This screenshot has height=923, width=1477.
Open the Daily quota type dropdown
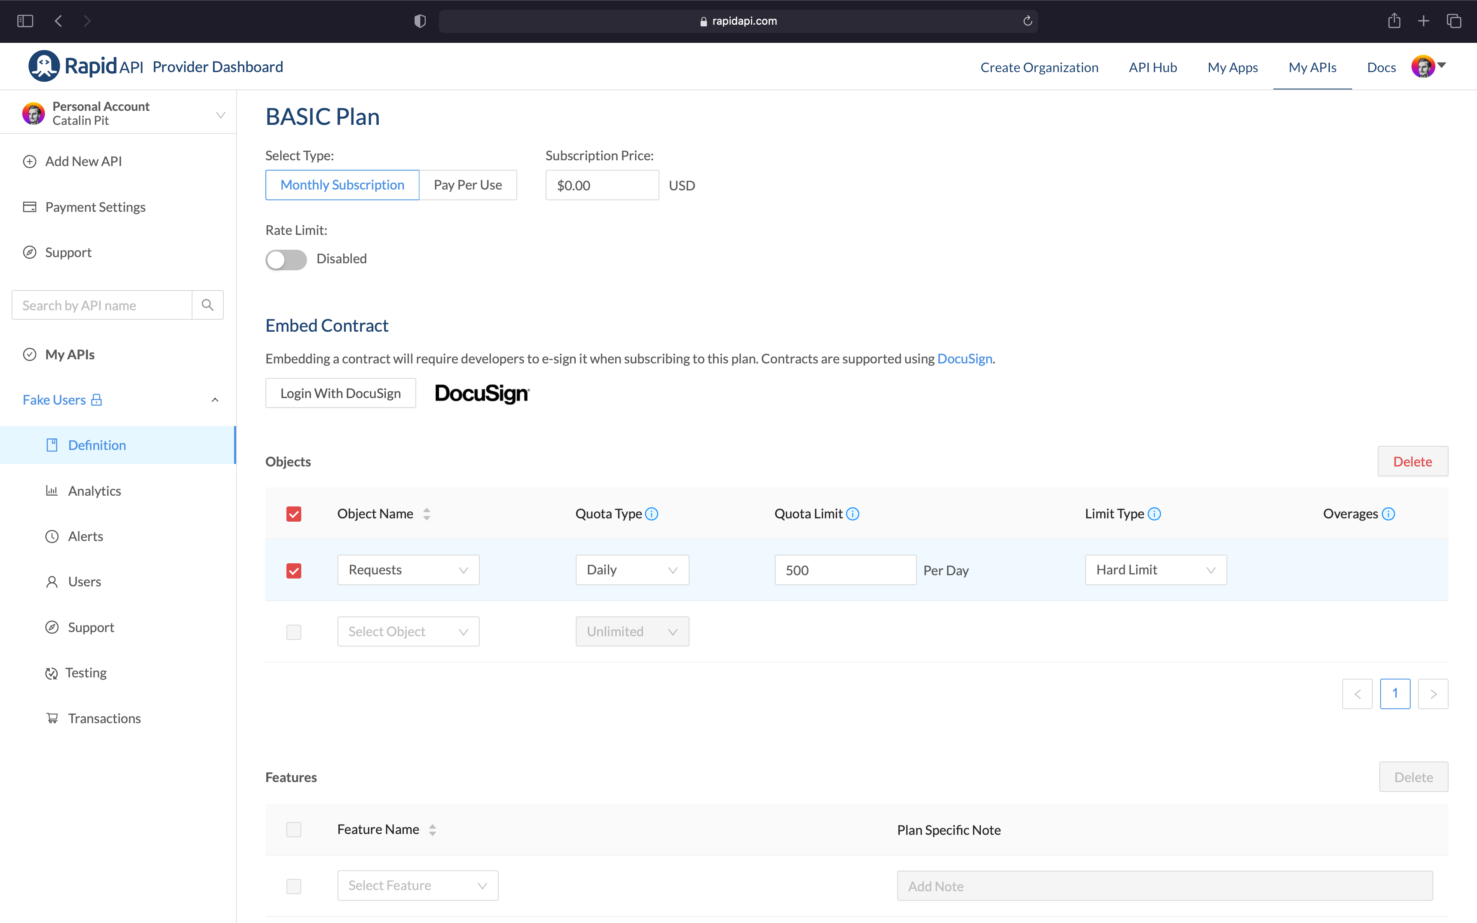pyautogui.click(x=632, y=569)
